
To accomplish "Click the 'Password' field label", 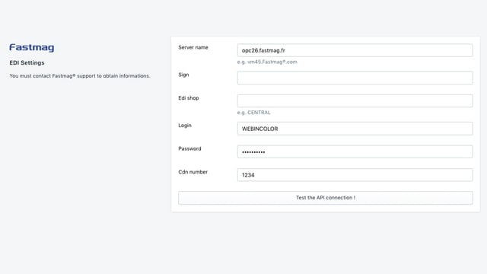I will [x=189, y=148].
